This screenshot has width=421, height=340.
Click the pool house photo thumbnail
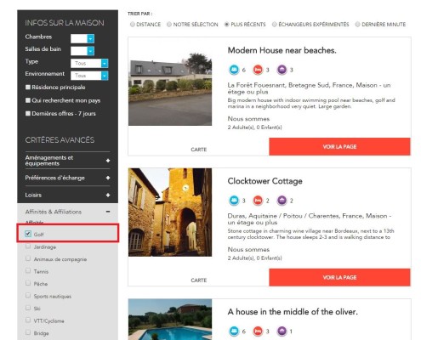170,320
